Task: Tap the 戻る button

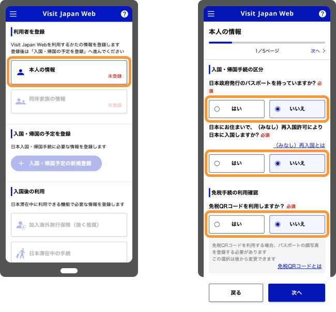Action: point(236,293)
